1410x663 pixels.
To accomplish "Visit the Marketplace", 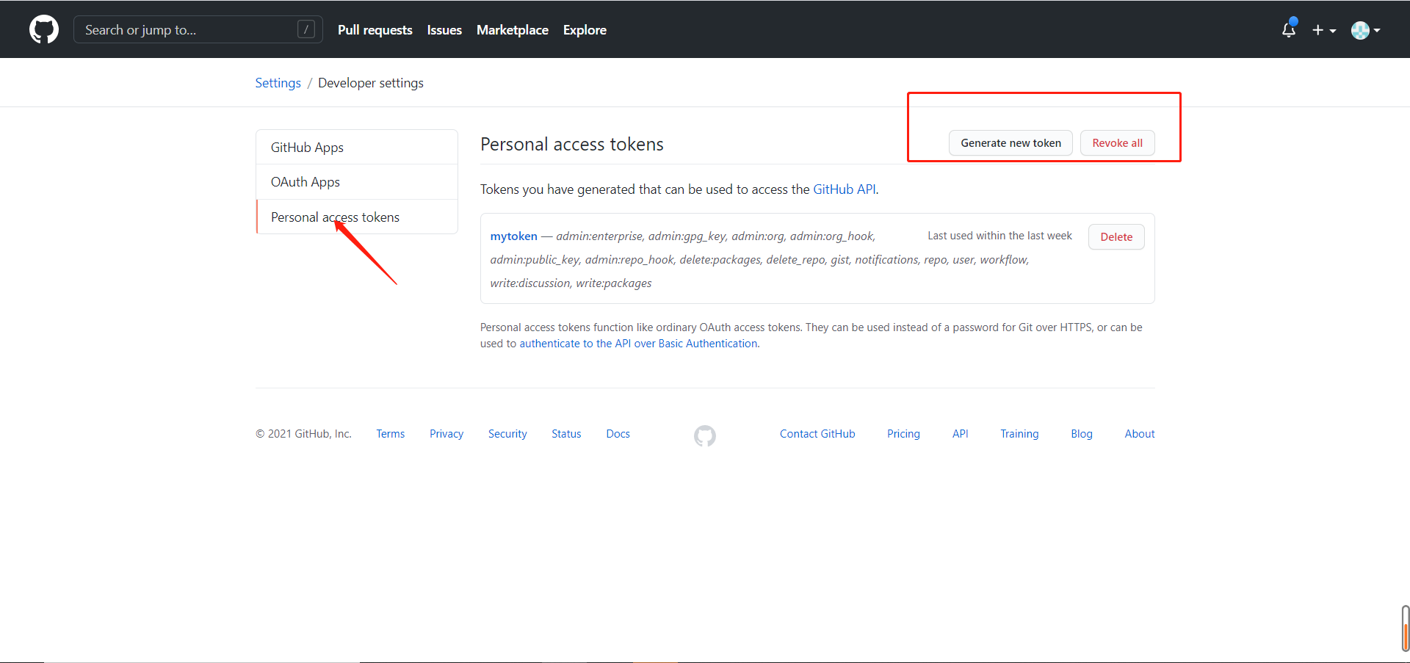I will click(513, 30).
